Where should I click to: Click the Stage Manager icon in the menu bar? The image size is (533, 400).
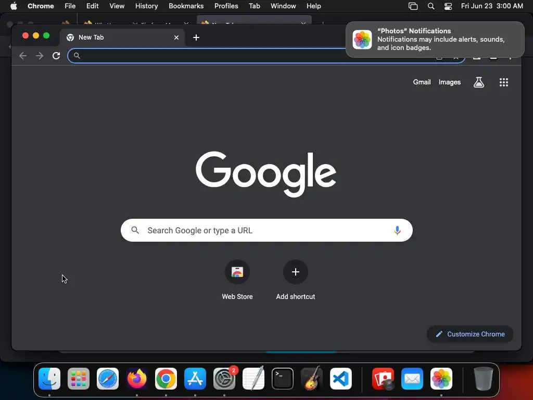(x=413, y=6)
